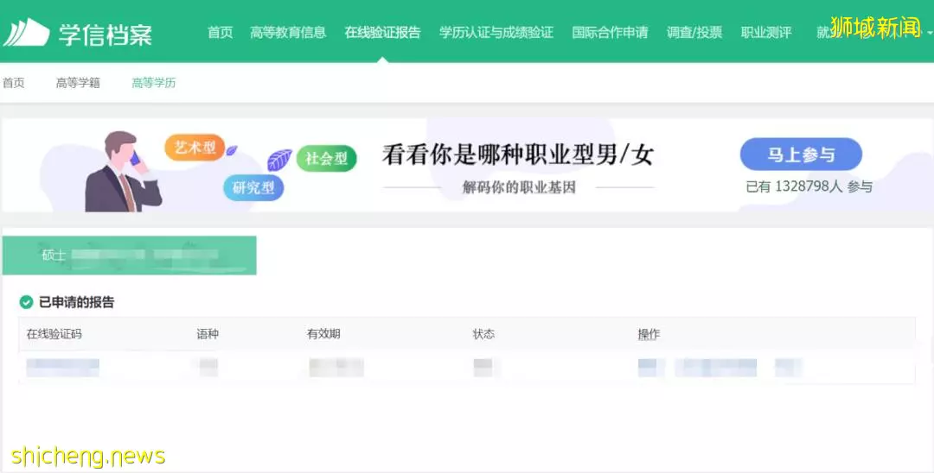Select the green 硕士 degree tab

point(129,255)
